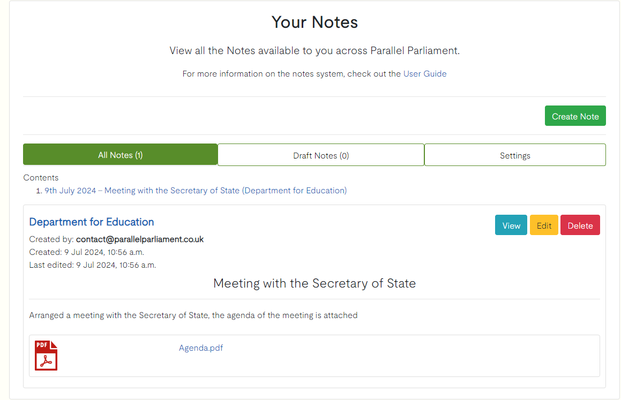Select the All Notes (1) tab

[x=120, y=155]
